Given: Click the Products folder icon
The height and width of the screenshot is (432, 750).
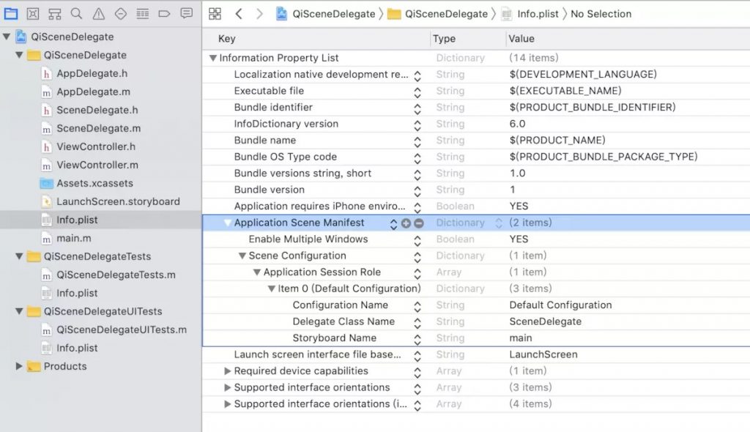Looking at the screenshot, I should 34,366.
